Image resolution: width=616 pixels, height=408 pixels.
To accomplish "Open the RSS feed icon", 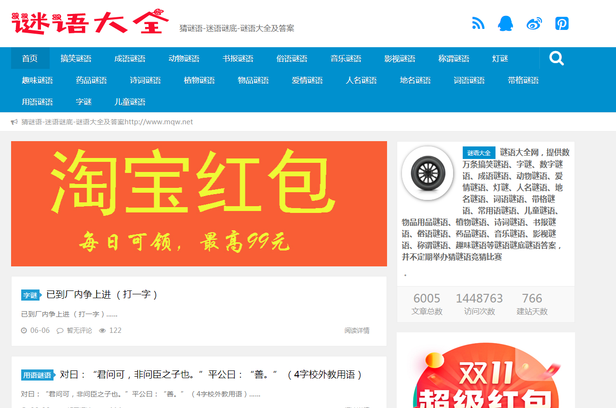I will tap(478, 23).
